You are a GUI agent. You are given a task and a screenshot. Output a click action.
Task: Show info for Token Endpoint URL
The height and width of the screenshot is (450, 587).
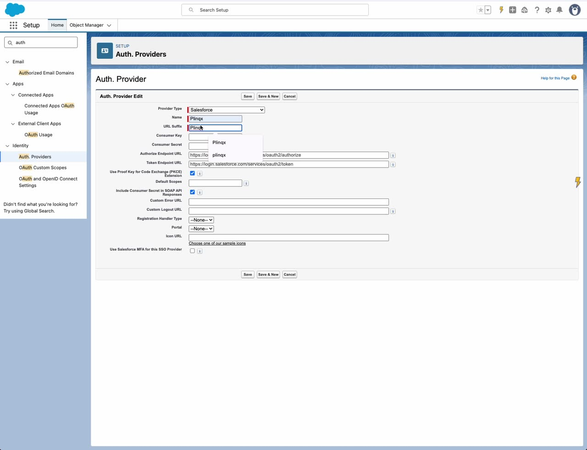click(x=393, y=164)
